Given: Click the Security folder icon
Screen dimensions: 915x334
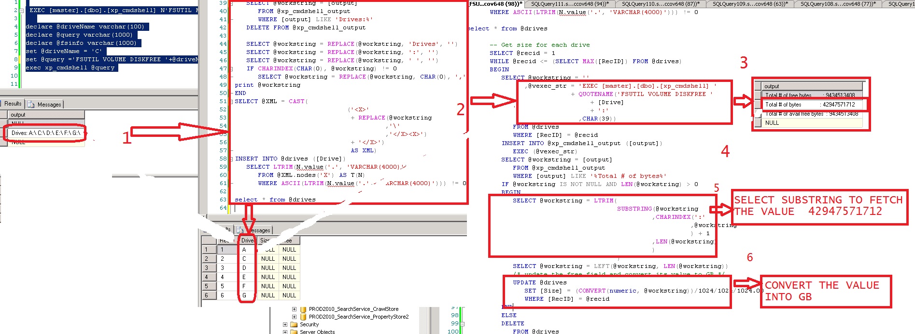Looking at the screenshot, I should click(x=294, y=325).
